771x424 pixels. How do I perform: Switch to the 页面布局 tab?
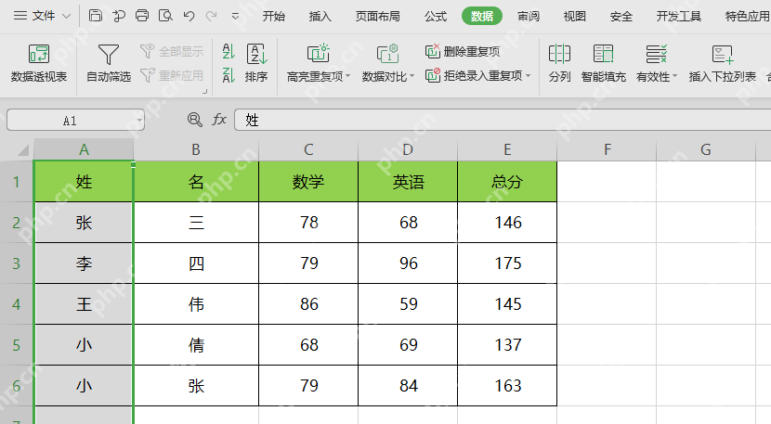pyautogui.click(x=378, y=16)
